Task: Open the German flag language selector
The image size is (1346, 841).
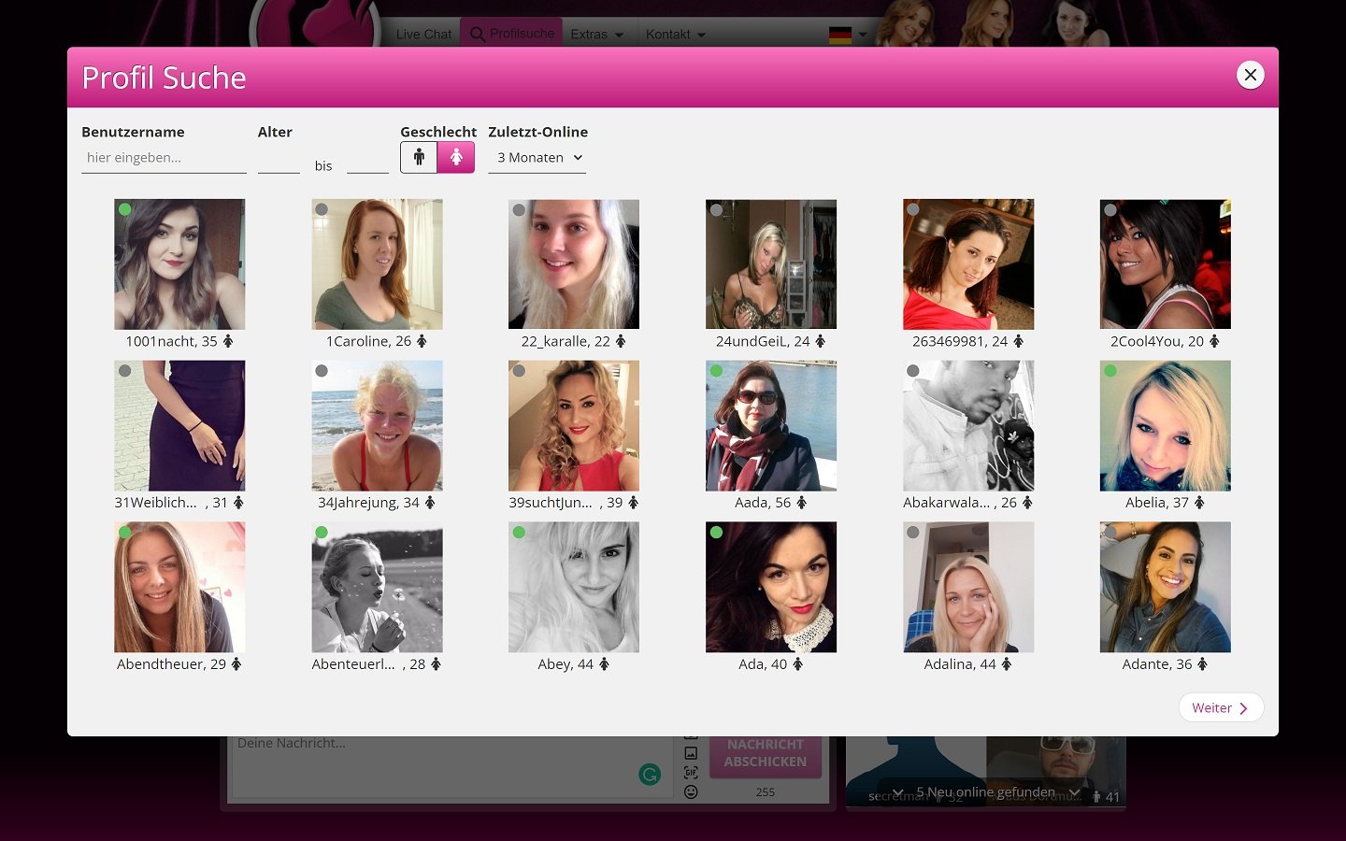Action: pyautogui.click(x=848, y=36)
